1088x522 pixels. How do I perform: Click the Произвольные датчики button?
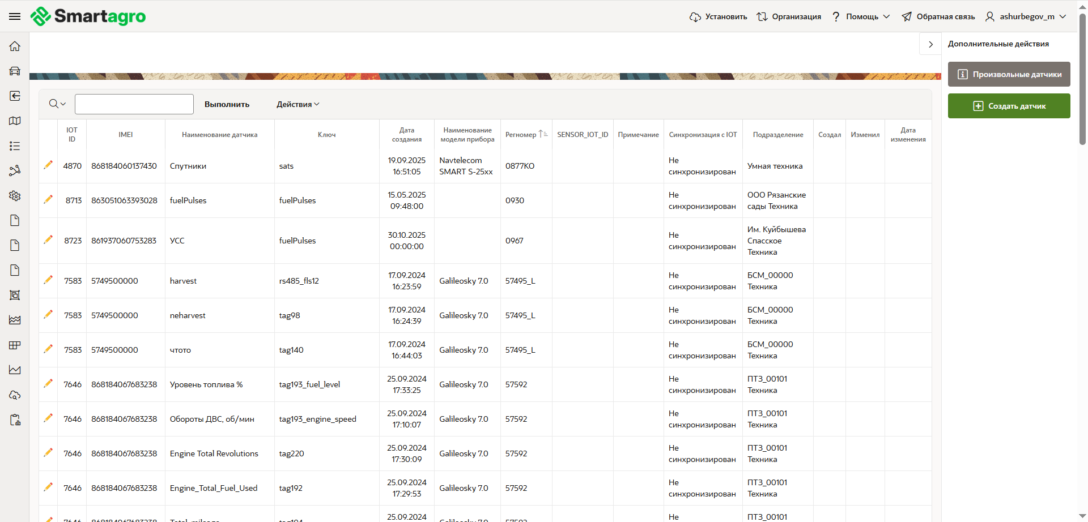coord(1009,74)
